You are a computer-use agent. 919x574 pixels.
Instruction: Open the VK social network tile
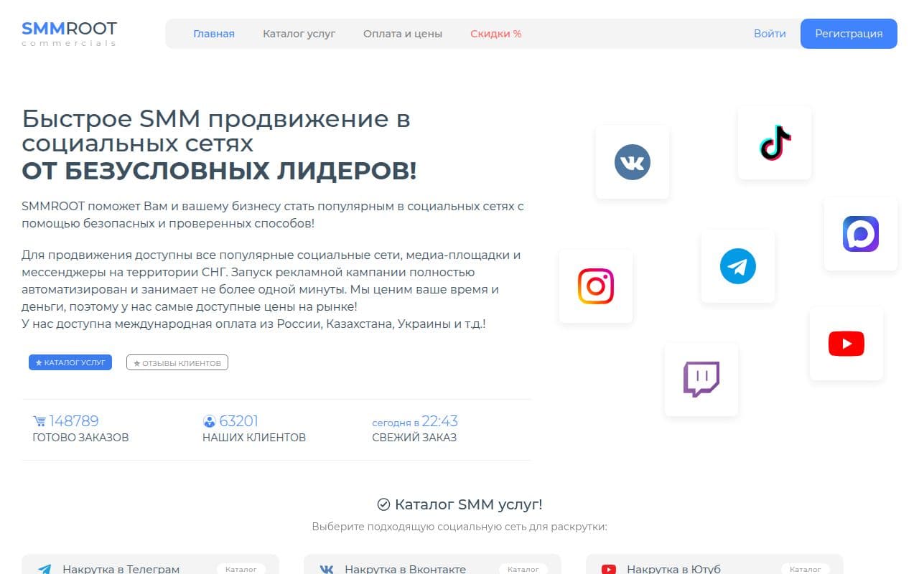[633, 162]
